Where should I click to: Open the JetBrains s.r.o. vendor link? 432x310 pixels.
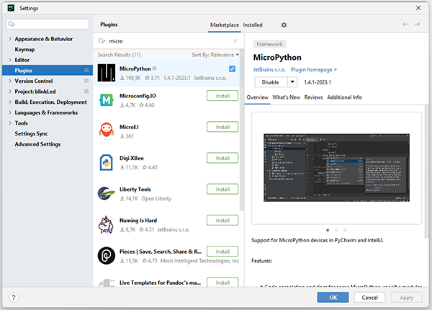(x=269, y=69)
